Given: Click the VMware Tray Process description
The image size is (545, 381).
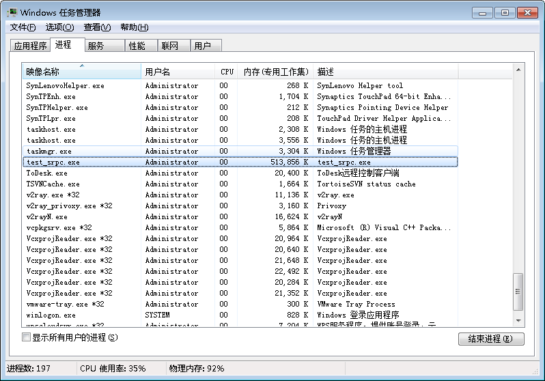Looking at the screenshot, I should tap(356, 304).
